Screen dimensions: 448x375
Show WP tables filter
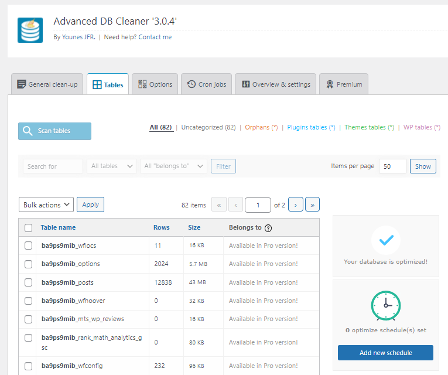(422, 127)
